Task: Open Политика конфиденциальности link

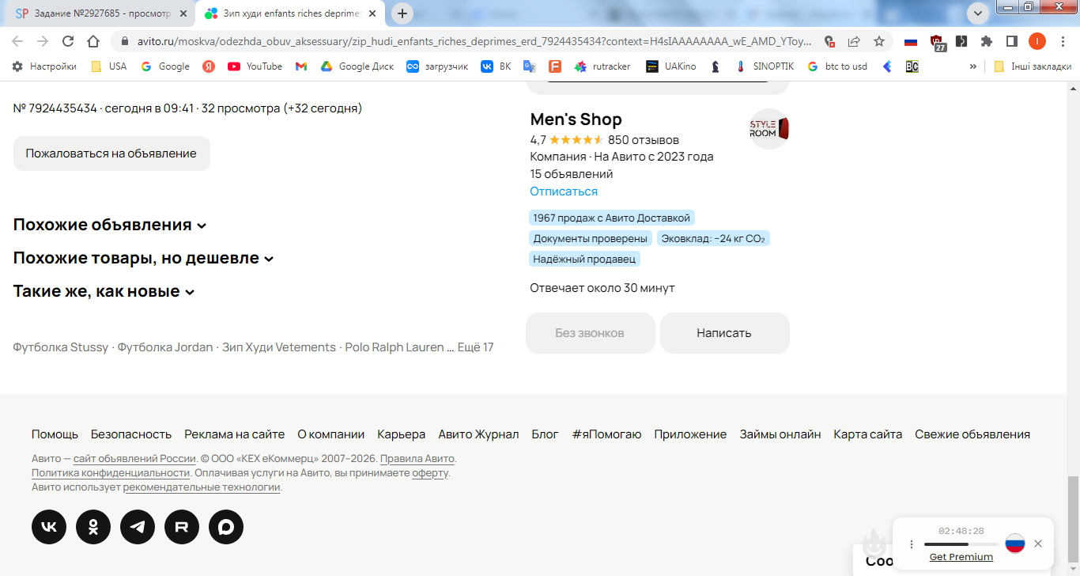Action: pyautogui.click(x=111, y=473)
